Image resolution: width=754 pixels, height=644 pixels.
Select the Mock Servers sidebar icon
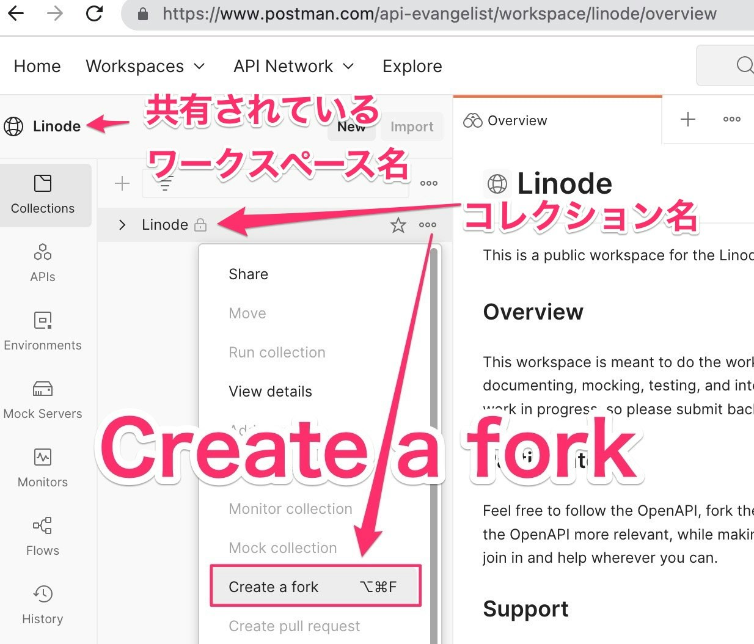[42, 397]
